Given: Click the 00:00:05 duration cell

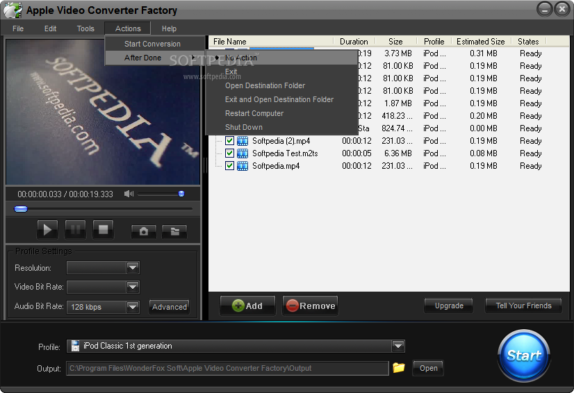Looking at the screenshot, I should (x=356, y=153).
